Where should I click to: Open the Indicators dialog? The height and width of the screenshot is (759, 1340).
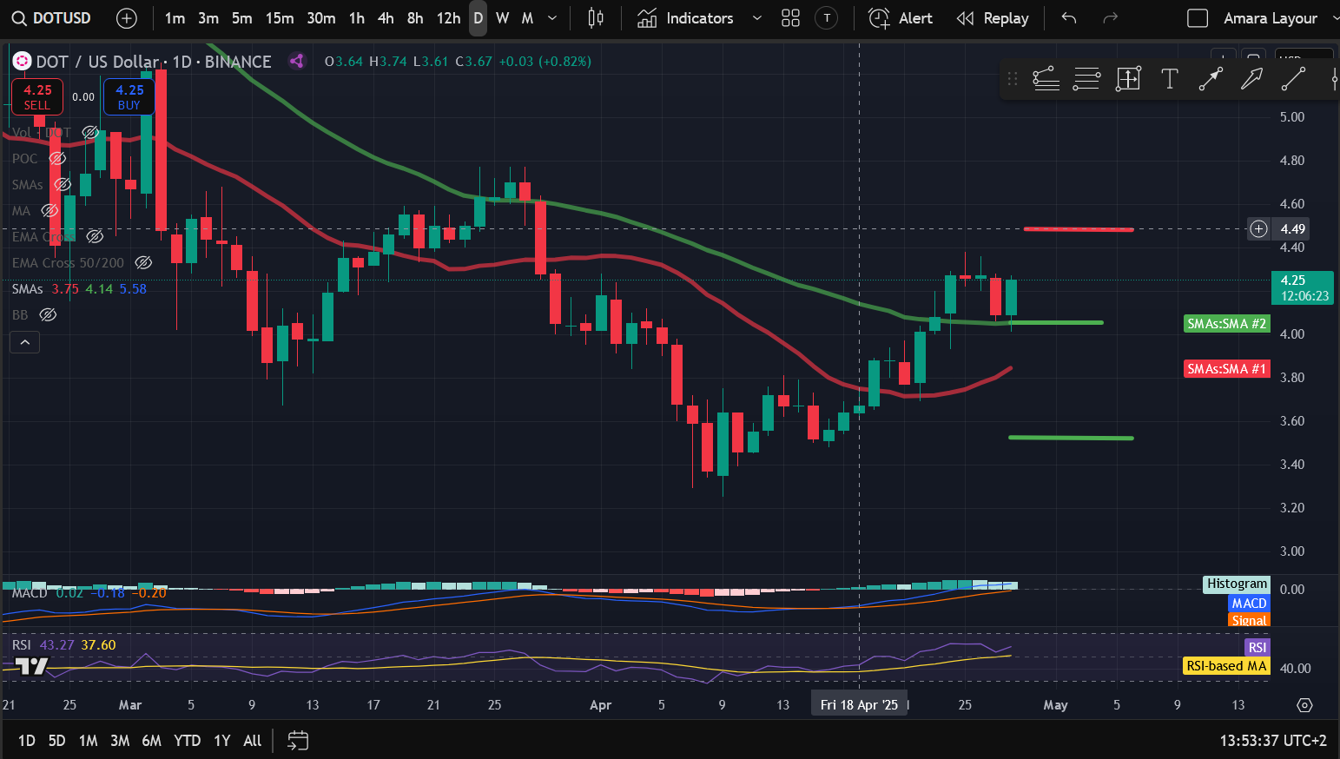click(x=685, y=18)
